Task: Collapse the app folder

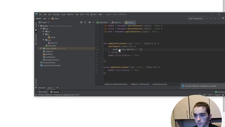Action: pyautogui.click(x=41, y=29)
